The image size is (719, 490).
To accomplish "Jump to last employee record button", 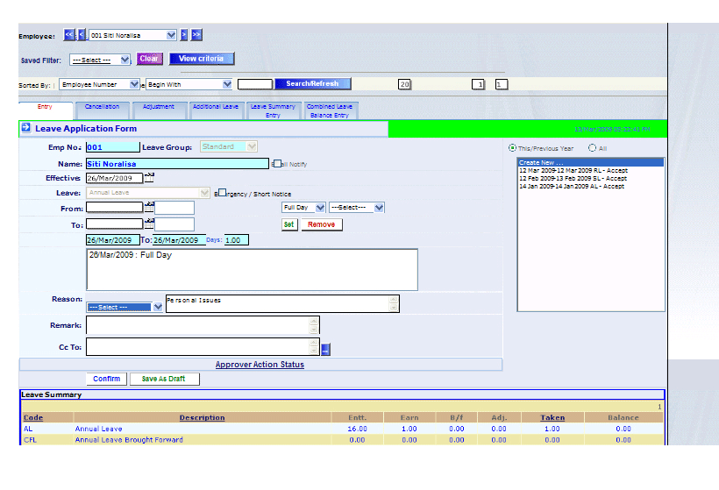I will coord(196,35).
